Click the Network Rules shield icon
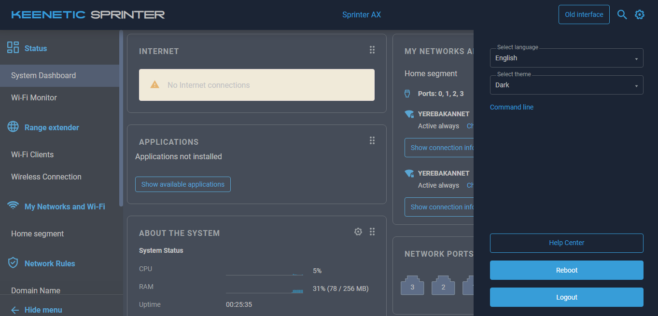This screenshot has width=658, height=316. coord(13,263)
